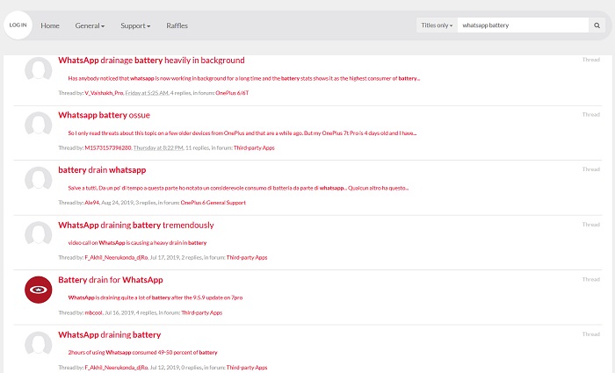The height and width of the screenshot is (373, 615).
Task: Open 'Battery drain for WhatsApp' thread
Action: tap(111, 280)
